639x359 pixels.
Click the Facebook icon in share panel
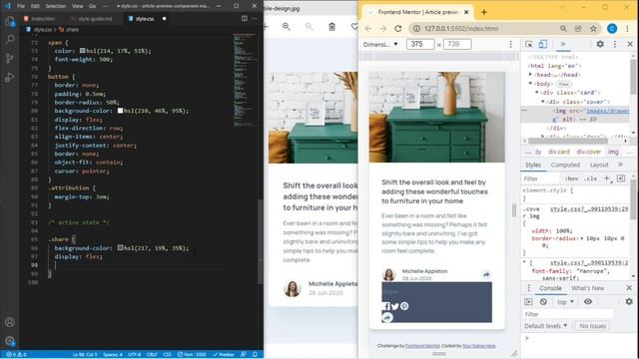pos(386,306)
